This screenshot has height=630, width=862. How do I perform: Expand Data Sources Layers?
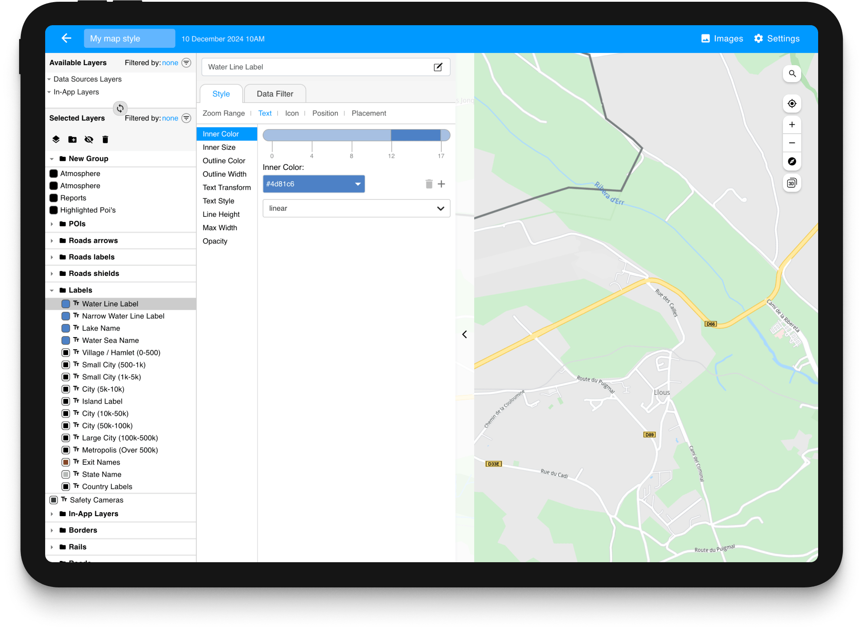49,79
